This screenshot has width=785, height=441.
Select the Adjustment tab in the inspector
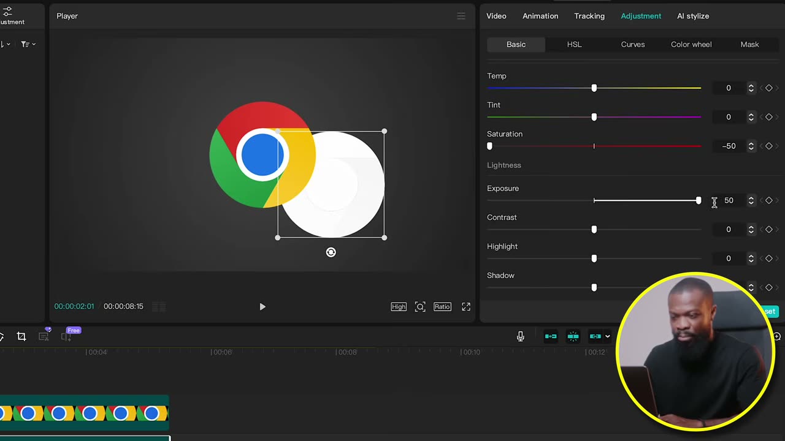(x=641, y=16)
